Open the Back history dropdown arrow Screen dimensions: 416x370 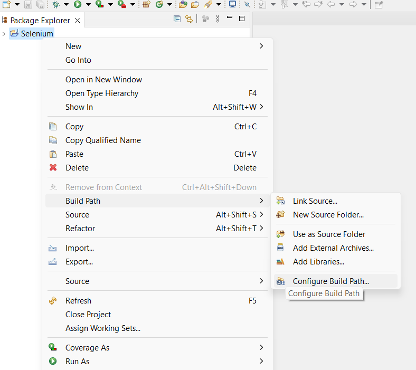(342, 5)
